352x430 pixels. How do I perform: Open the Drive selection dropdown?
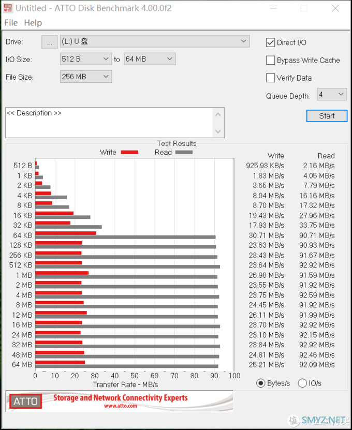[x=155, y=41]
